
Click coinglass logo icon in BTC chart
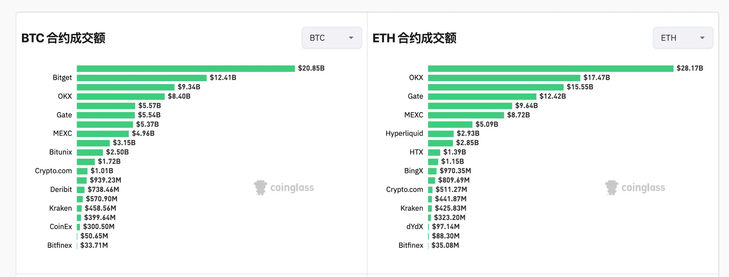click(x=260, y=187)
